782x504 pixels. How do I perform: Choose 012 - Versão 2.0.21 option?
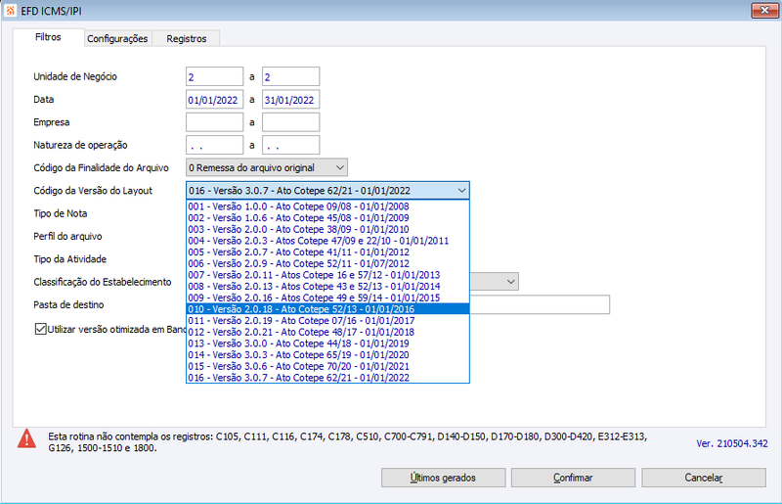coord(327,332)
